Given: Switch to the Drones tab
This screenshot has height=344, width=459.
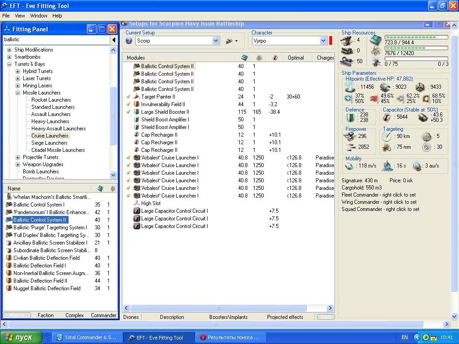Looking at the screenshot, I should tap(131, 317).
